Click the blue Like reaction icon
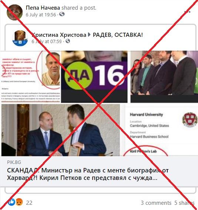This screenshot has width=198, height=210. pyautogui.click(x=11, y=202)
